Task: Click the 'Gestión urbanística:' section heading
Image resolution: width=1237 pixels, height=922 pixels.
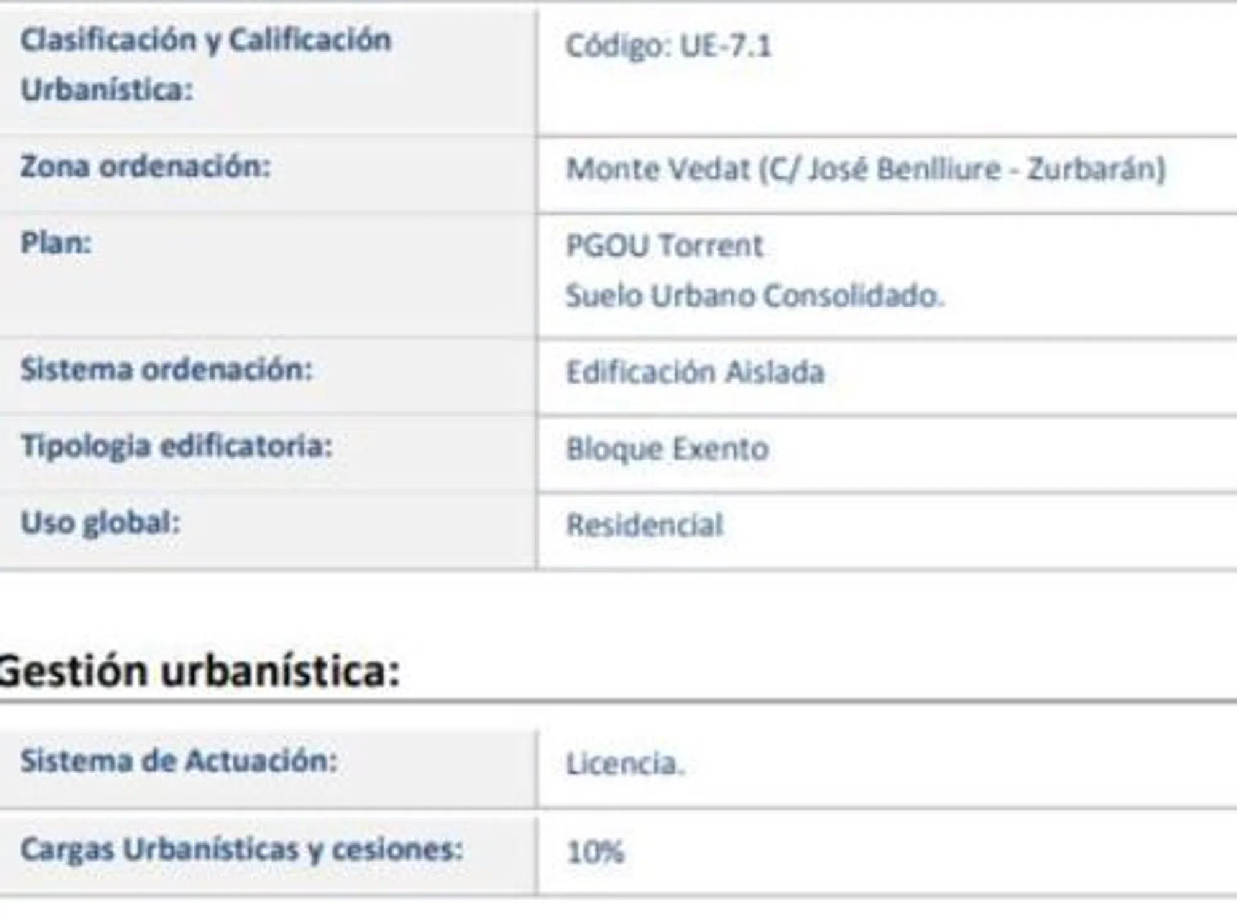Action: [x=200, y=670]
